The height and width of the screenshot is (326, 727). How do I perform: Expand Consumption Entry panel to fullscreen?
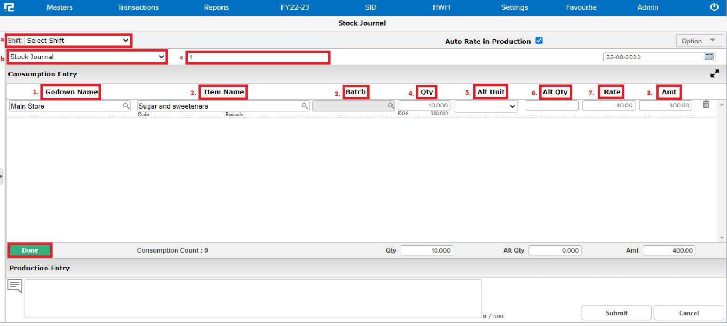(x=714, y=74)
